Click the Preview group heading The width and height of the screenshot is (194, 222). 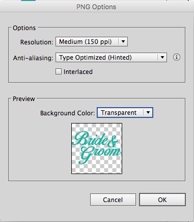pyautogui.click(x=24, y=99)
